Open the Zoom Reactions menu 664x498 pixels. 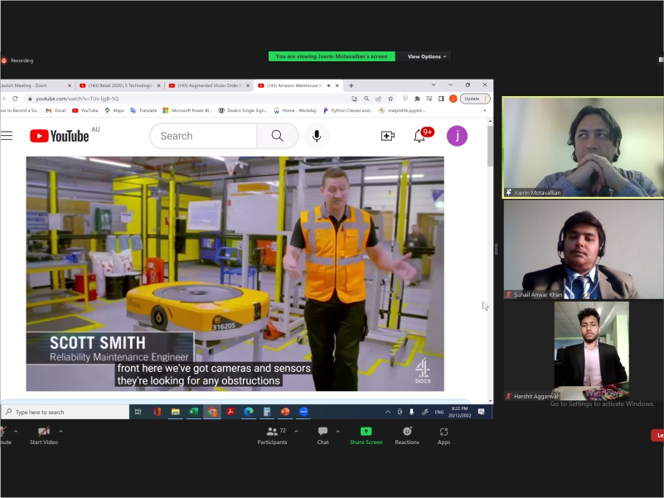[x=407, y=436]
